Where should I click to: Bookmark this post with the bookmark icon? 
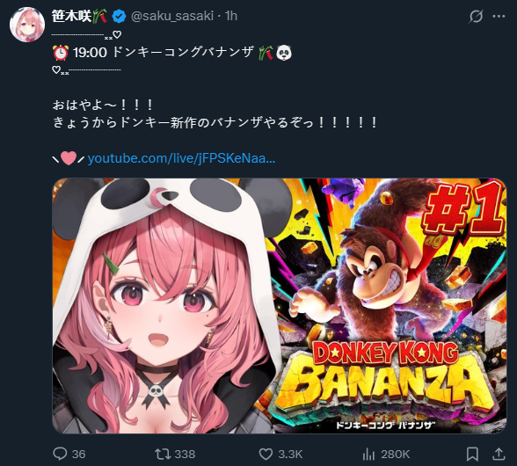[472, 454]
